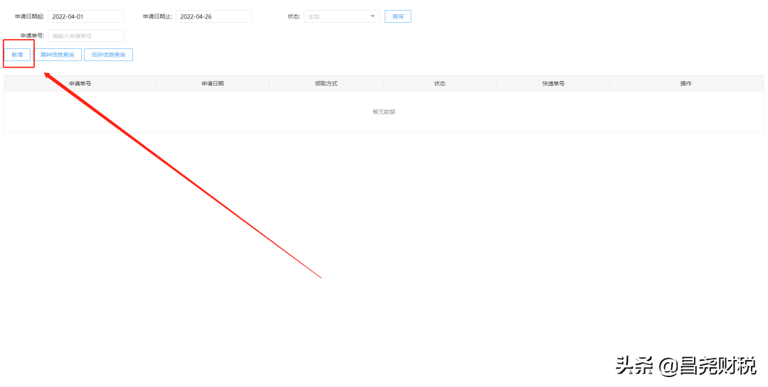Focus the 请输入申请单号 input box
This screenshot has height=387, width=768.
pyautogui.click(x=85, y=36)
